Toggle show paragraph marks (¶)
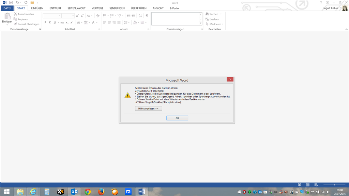This screenshot has height=196, width=349. coord(147,16)
